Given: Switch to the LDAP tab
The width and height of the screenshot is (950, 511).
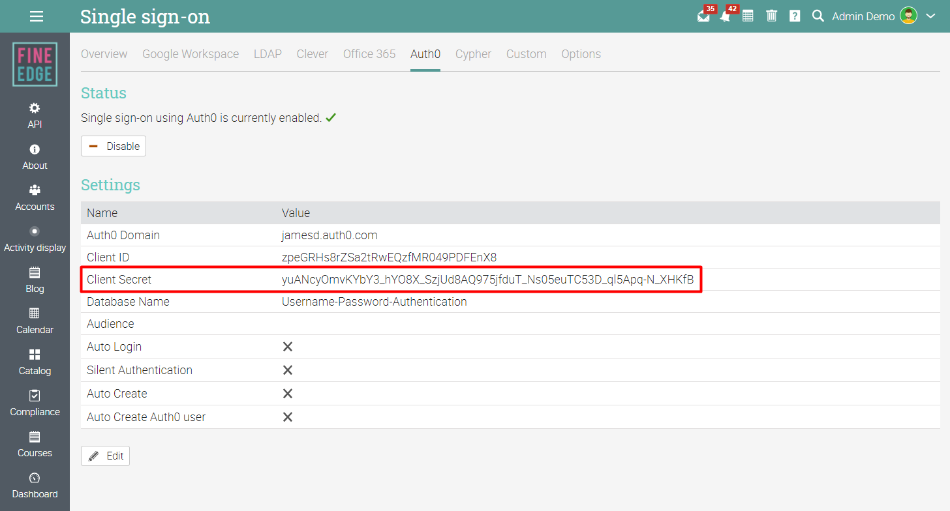Looking at the screenshot, I should coord(268,54).
